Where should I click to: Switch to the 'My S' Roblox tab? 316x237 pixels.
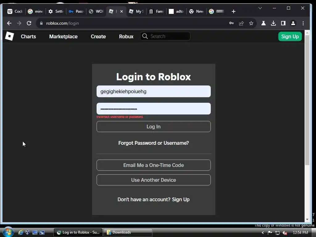(x=137, y=11)
